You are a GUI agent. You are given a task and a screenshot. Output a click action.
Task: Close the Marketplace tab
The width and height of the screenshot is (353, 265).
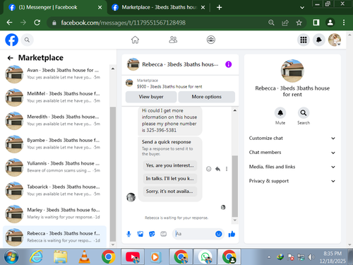pyautogui.click(x=203, y=8)
